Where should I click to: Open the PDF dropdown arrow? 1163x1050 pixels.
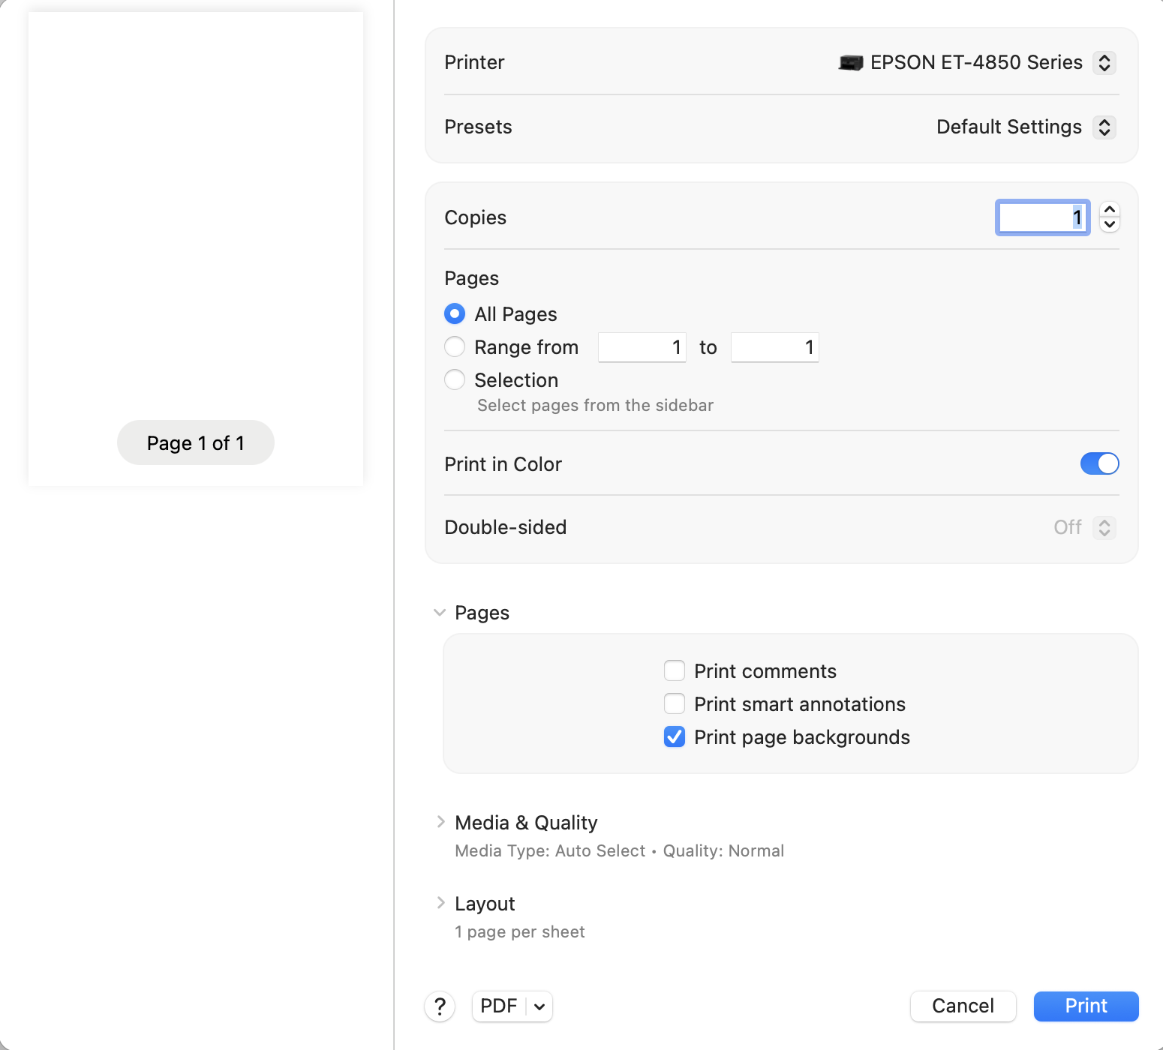click(539, 1006)
